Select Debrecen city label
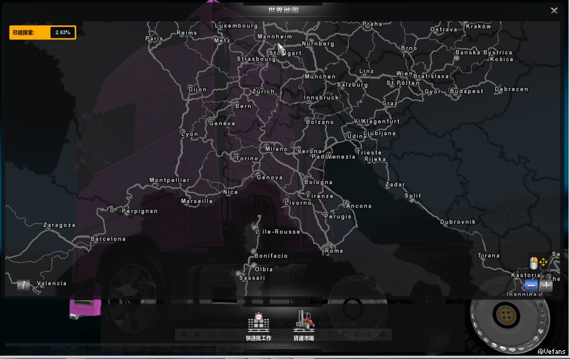570x359 pixels. click(x=512, y=89)
